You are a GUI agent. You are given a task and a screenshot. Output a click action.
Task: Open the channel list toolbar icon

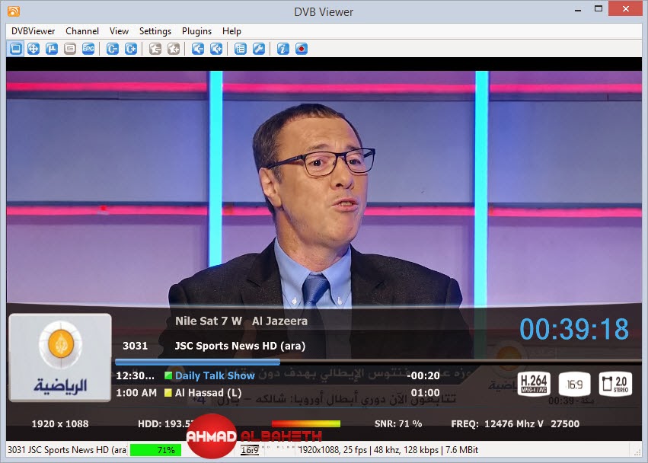tap(241, 49)
